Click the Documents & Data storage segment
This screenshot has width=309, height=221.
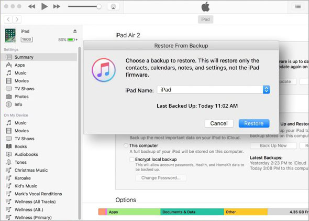192,212
